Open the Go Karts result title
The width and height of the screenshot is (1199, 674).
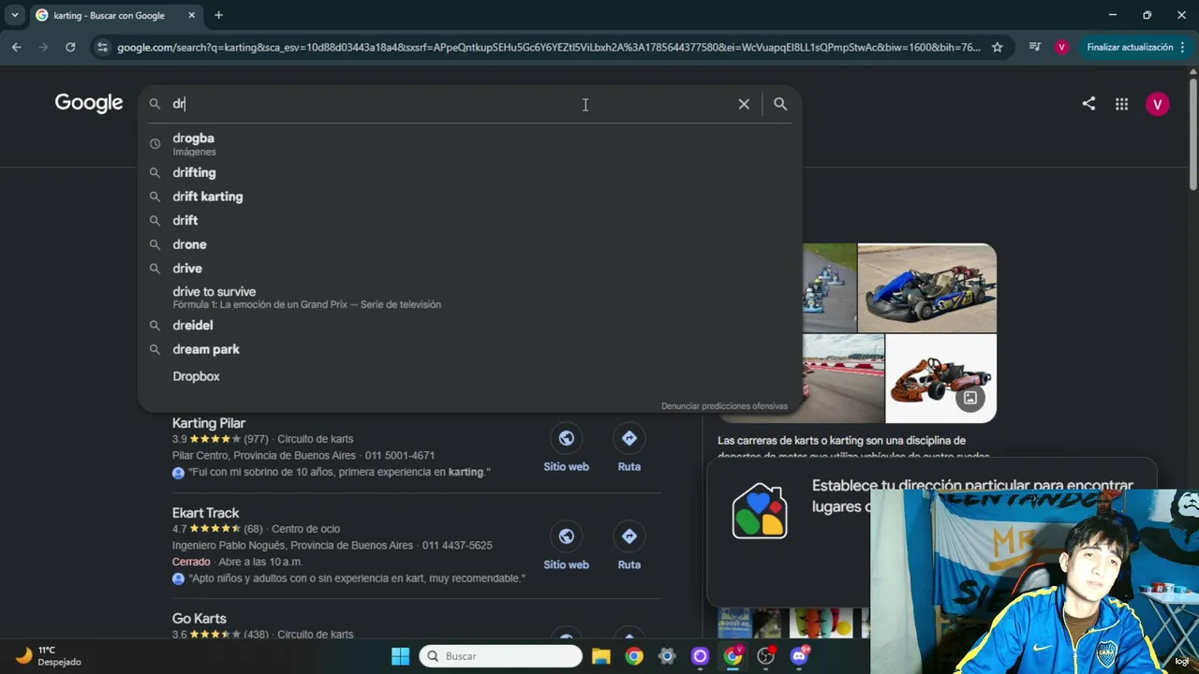pyautogui.click(x=200, y=619)
